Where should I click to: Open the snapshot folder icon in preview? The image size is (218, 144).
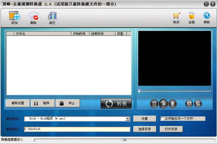(x=198, y=104)
